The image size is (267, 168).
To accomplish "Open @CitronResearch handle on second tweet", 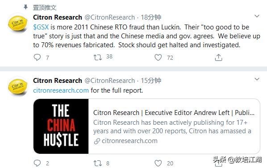I will pyautogui.click(x=110, y=81).
